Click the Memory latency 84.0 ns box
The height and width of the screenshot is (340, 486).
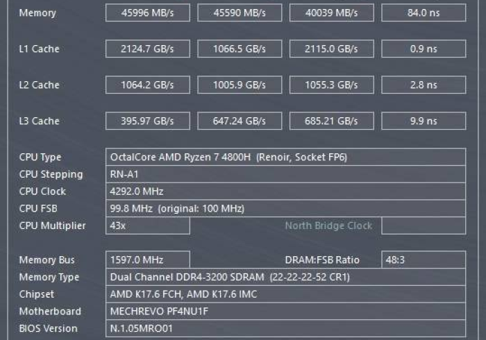tap(423, 12)
